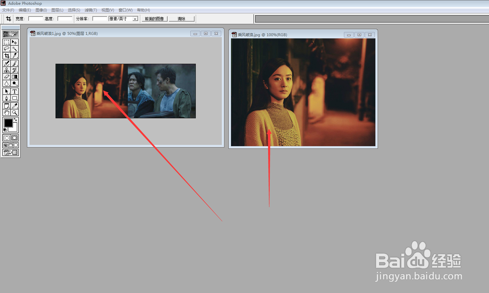Viewport: 489px width, 293px height.
Task: Select the Pen tool
Action: coord(7,98)
